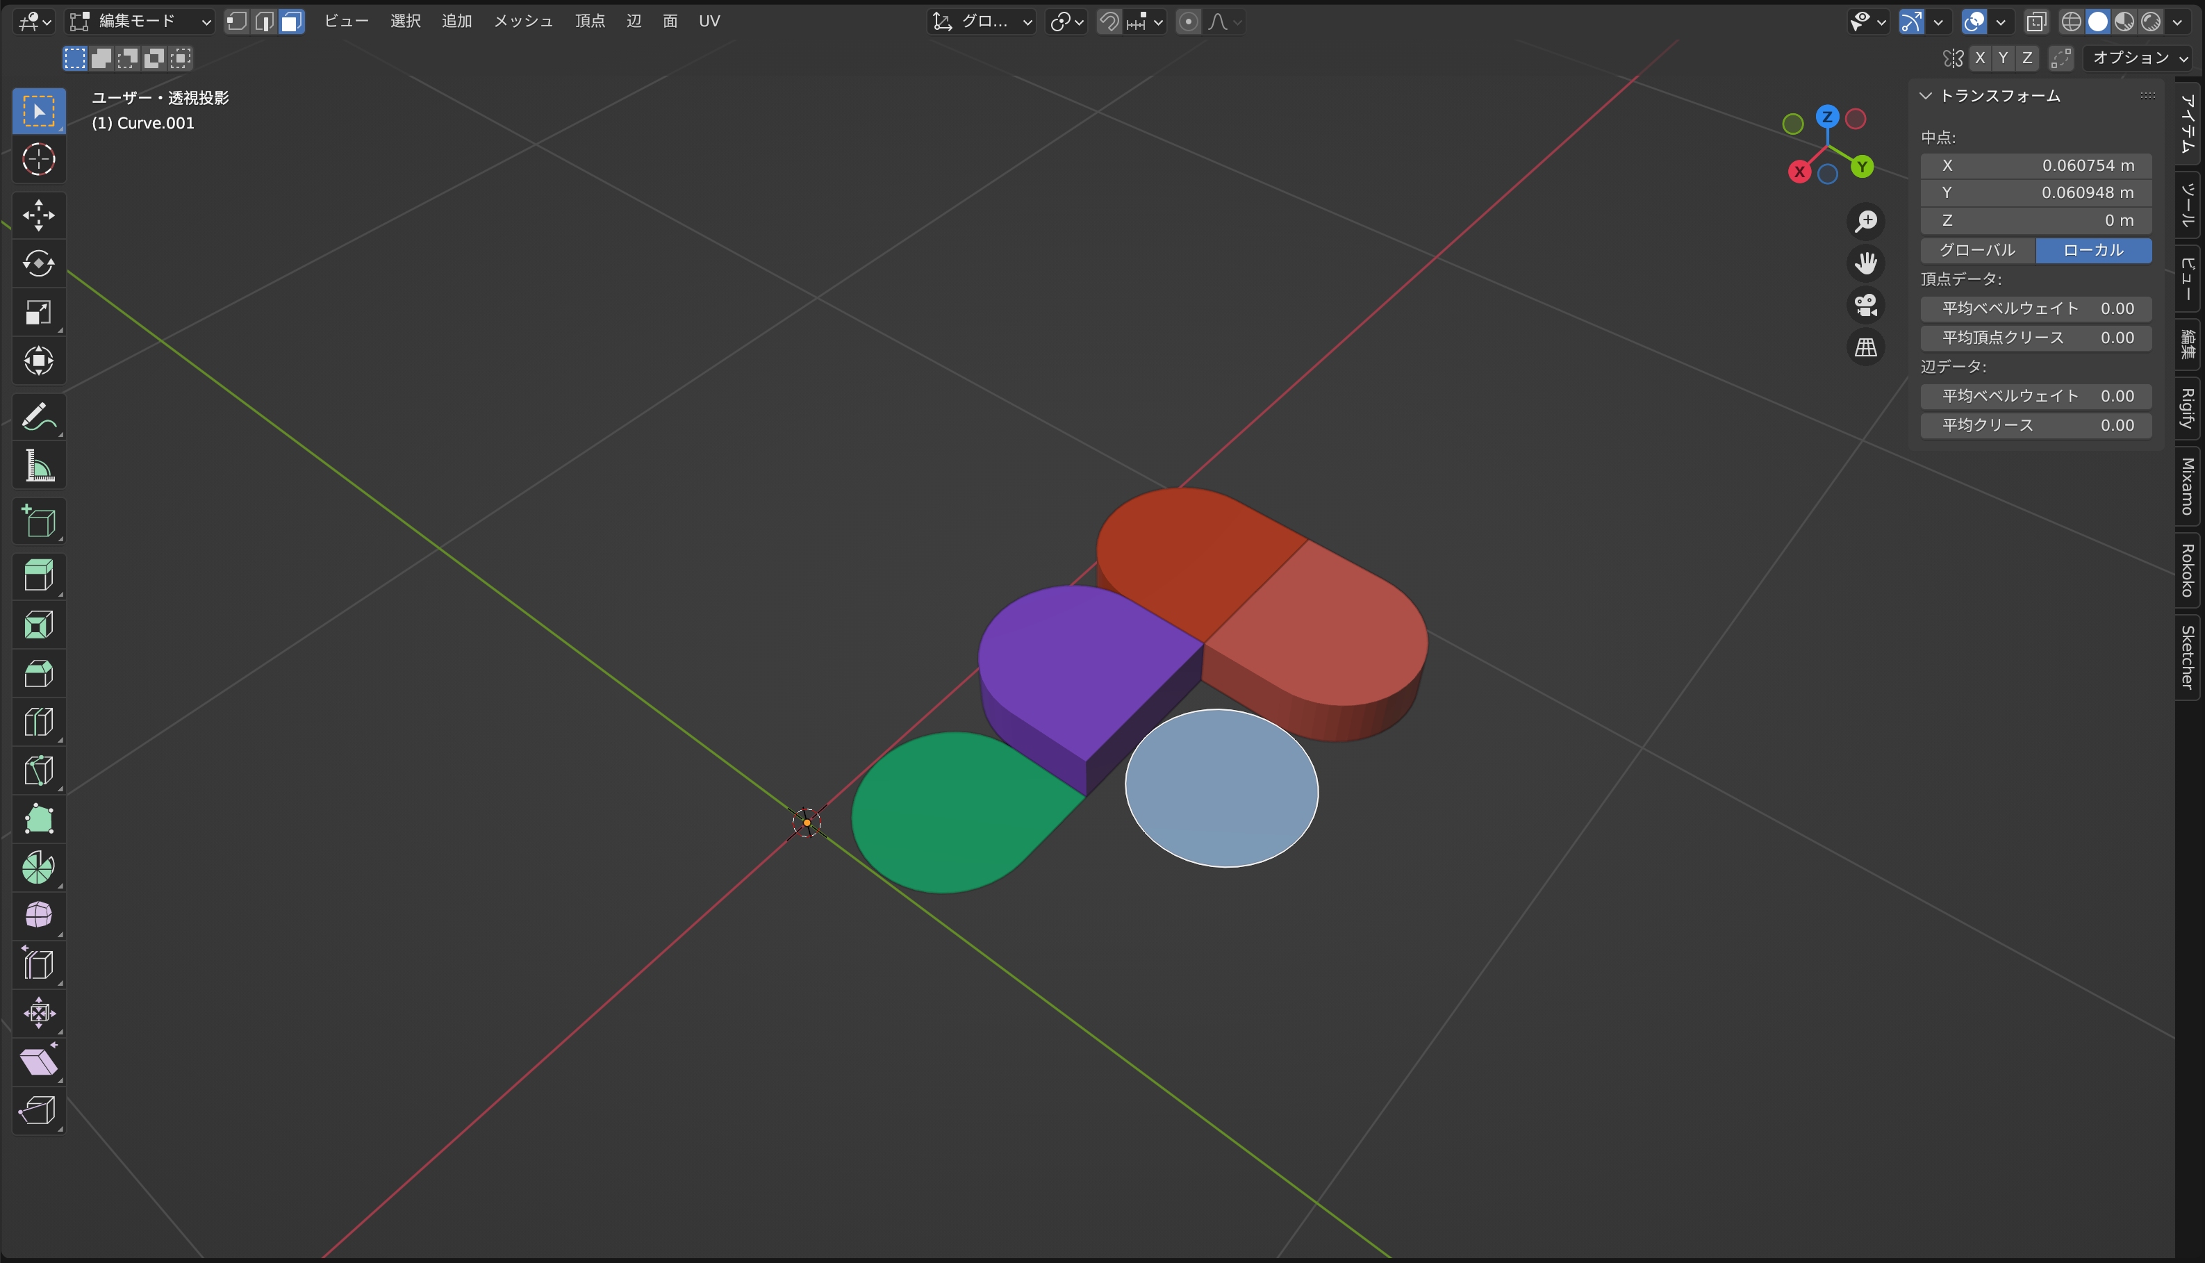Collapse the トランスフォーム panel
Viewport: 2205px width, 1263px height.
click(x=1926, y=95)
